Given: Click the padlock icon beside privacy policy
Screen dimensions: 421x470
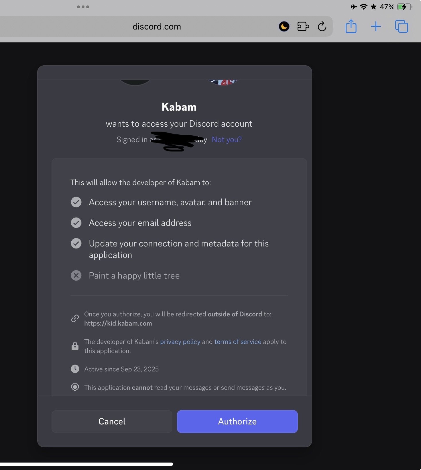Looking at the screenshot, I should tap(75, 346).
